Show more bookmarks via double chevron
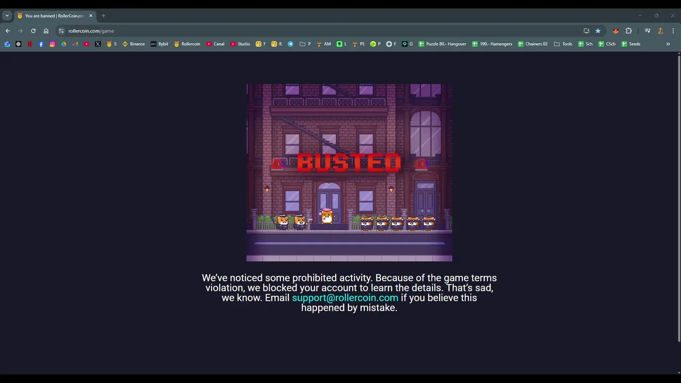The image size is (681, 383). 668,44
